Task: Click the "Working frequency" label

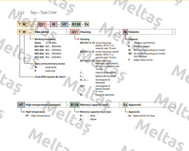Action: (45, 39)
